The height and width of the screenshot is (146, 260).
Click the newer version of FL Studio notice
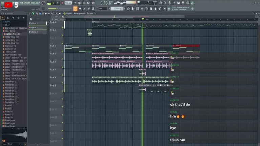point(180,8)
